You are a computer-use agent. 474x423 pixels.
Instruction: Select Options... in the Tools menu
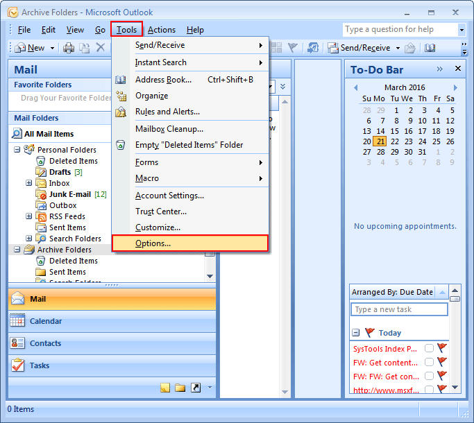point(190,243)
